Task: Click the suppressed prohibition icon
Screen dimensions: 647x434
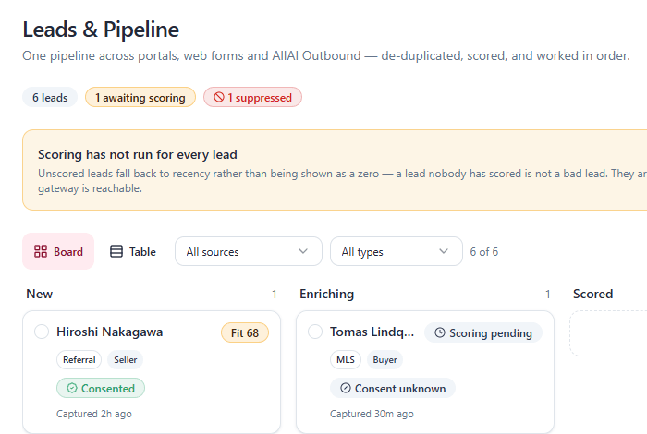Action: tap(219, 97)
